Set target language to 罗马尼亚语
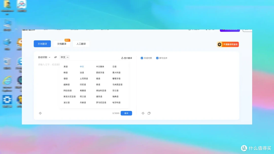This screenshot has height=154, width=274. tap(101, 103)
